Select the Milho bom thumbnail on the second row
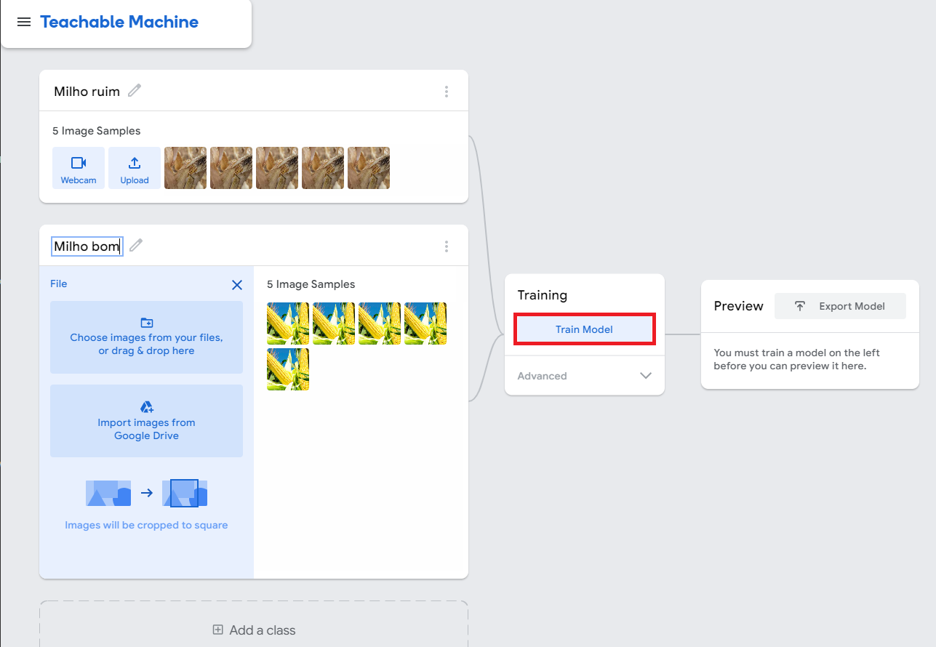 (x=288, y=369)
